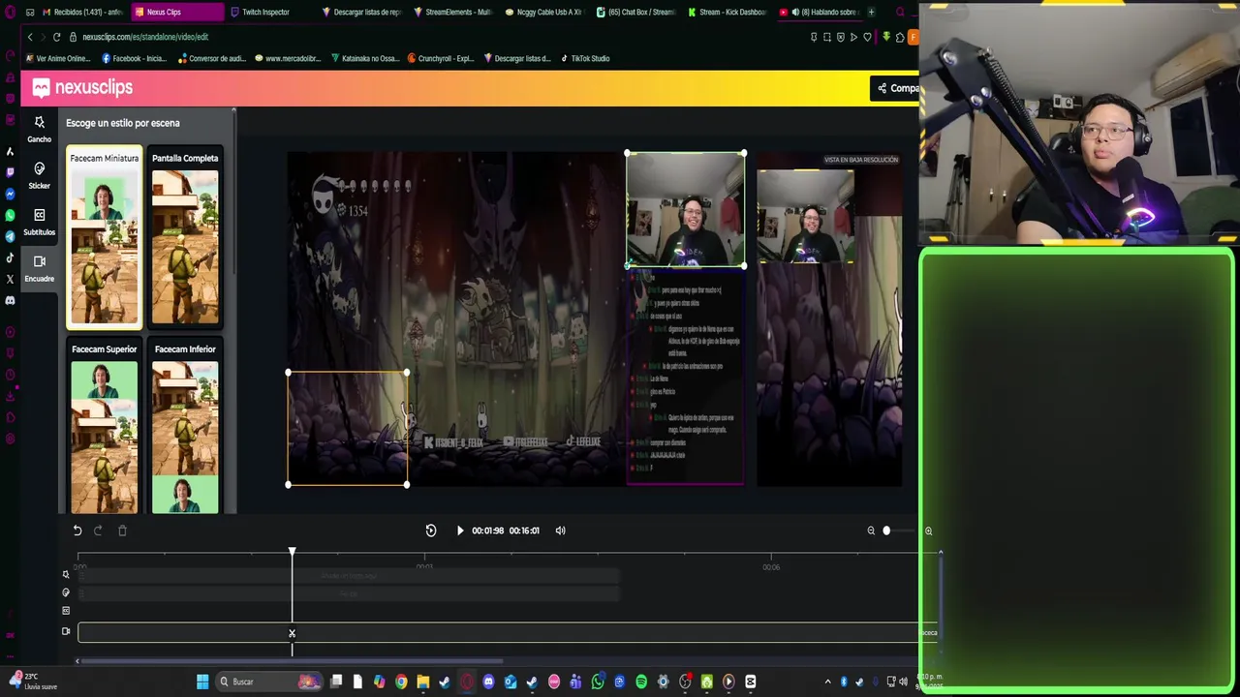Undo the last edit

77,530
